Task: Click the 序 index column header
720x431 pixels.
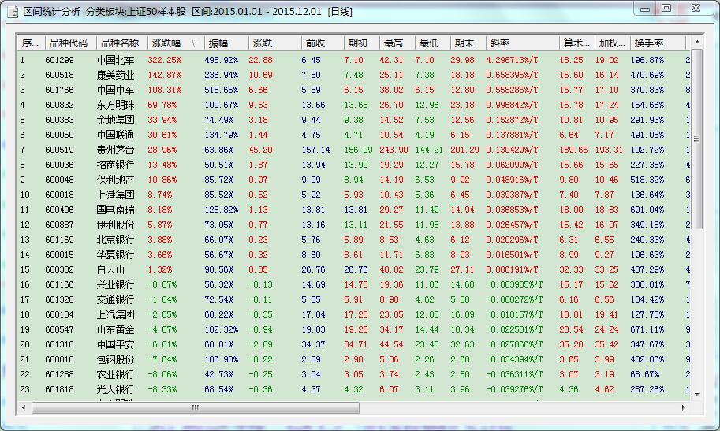Action: [31, 43]
